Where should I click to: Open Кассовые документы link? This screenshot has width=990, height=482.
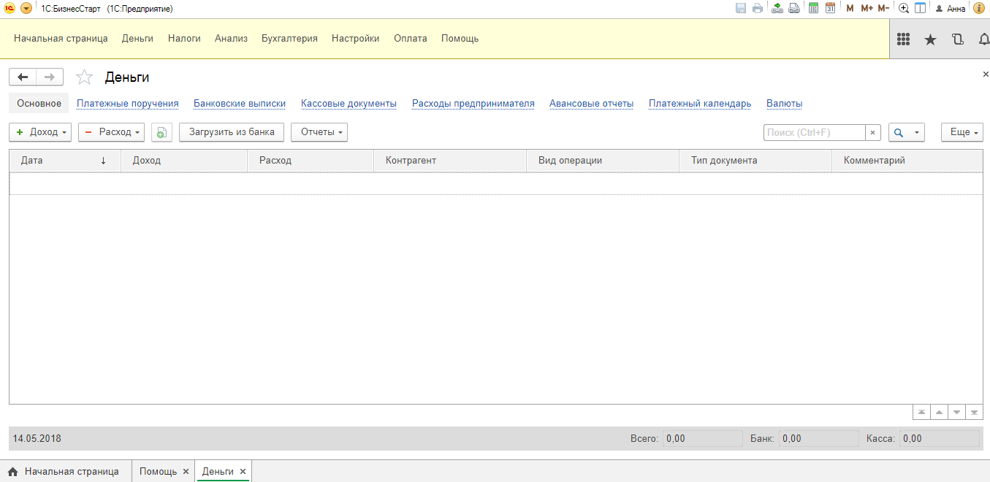349,104
